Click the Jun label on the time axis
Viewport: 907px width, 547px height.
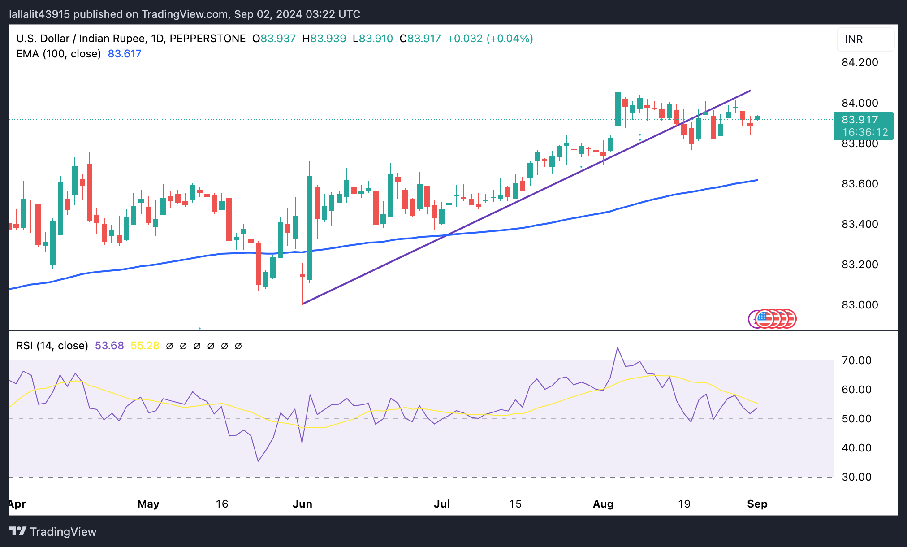point(302,504)
